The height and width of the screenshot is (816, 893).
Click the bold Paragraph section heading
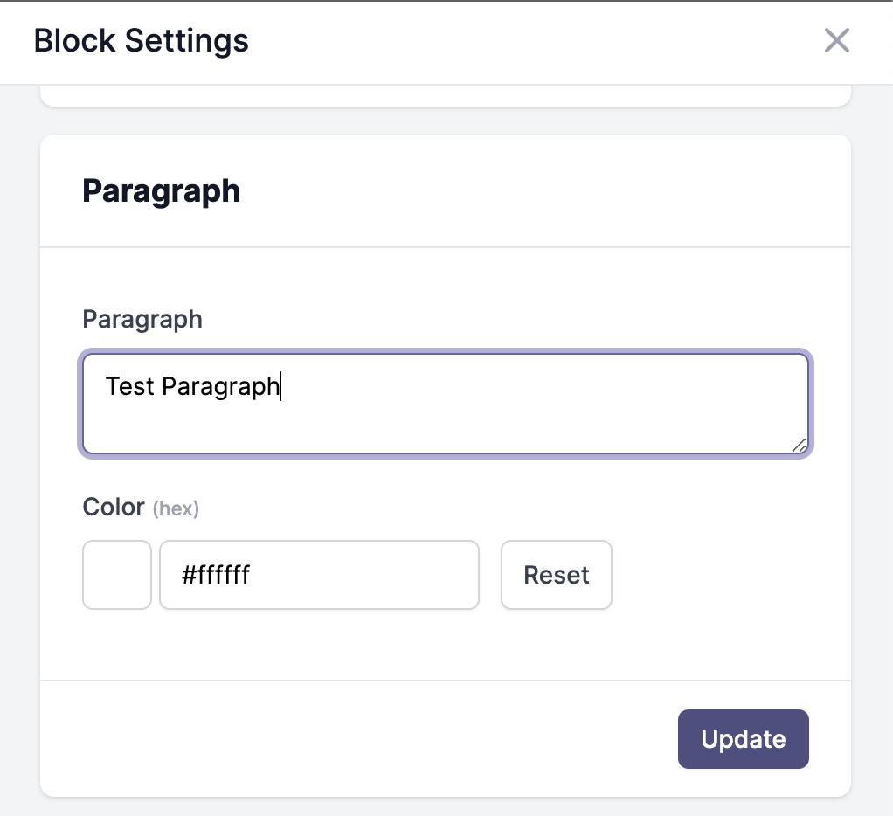161,190
